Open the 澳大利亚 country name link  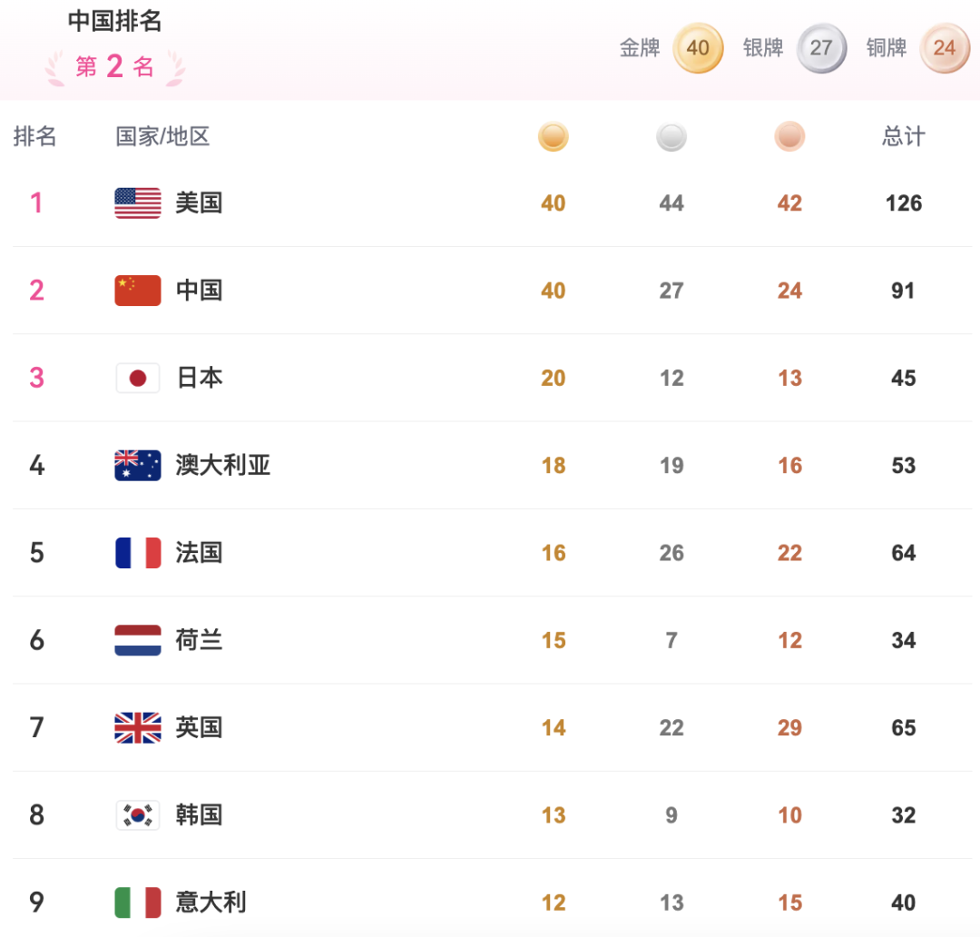223,465
